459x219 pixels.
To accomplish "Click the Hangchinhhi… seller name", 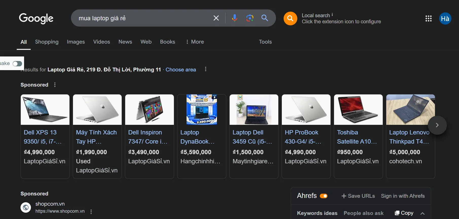I will pos(200,161).
